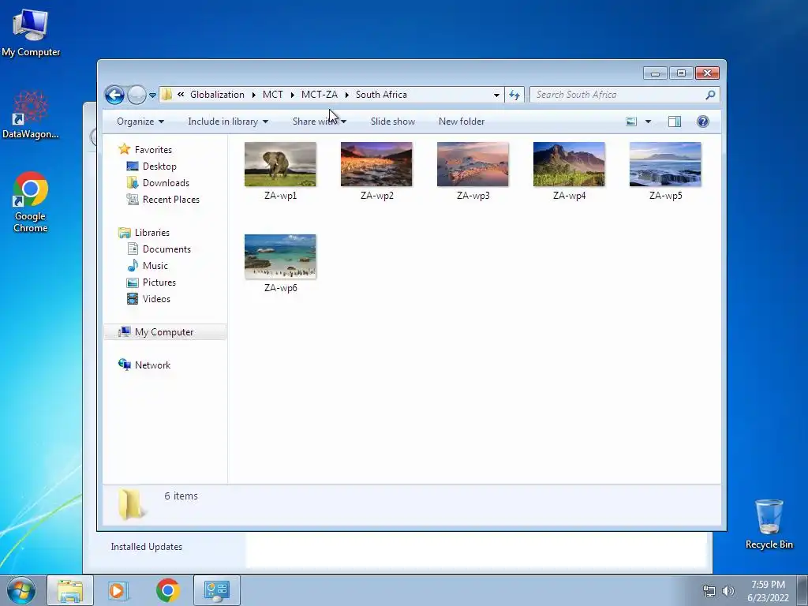
Task: Select Google Chrome desktop shortcut
Action: pyautogui.click(x=31, y=202)
